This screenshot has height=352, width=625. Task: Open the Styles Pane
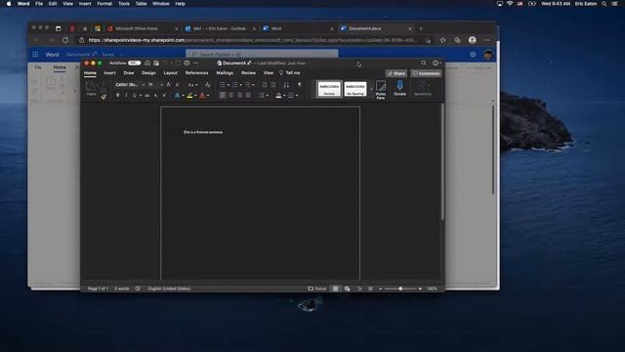click(381, 89)
